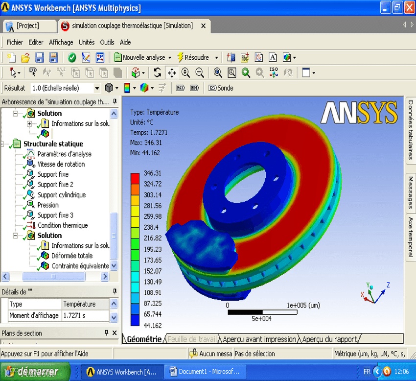Open the Résultat scale combo box

point(65,88)
